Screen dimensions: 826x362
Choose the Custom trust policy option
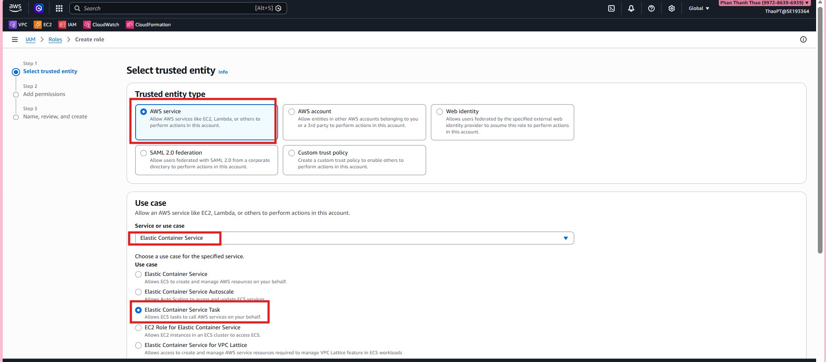[x=292, y=153]
